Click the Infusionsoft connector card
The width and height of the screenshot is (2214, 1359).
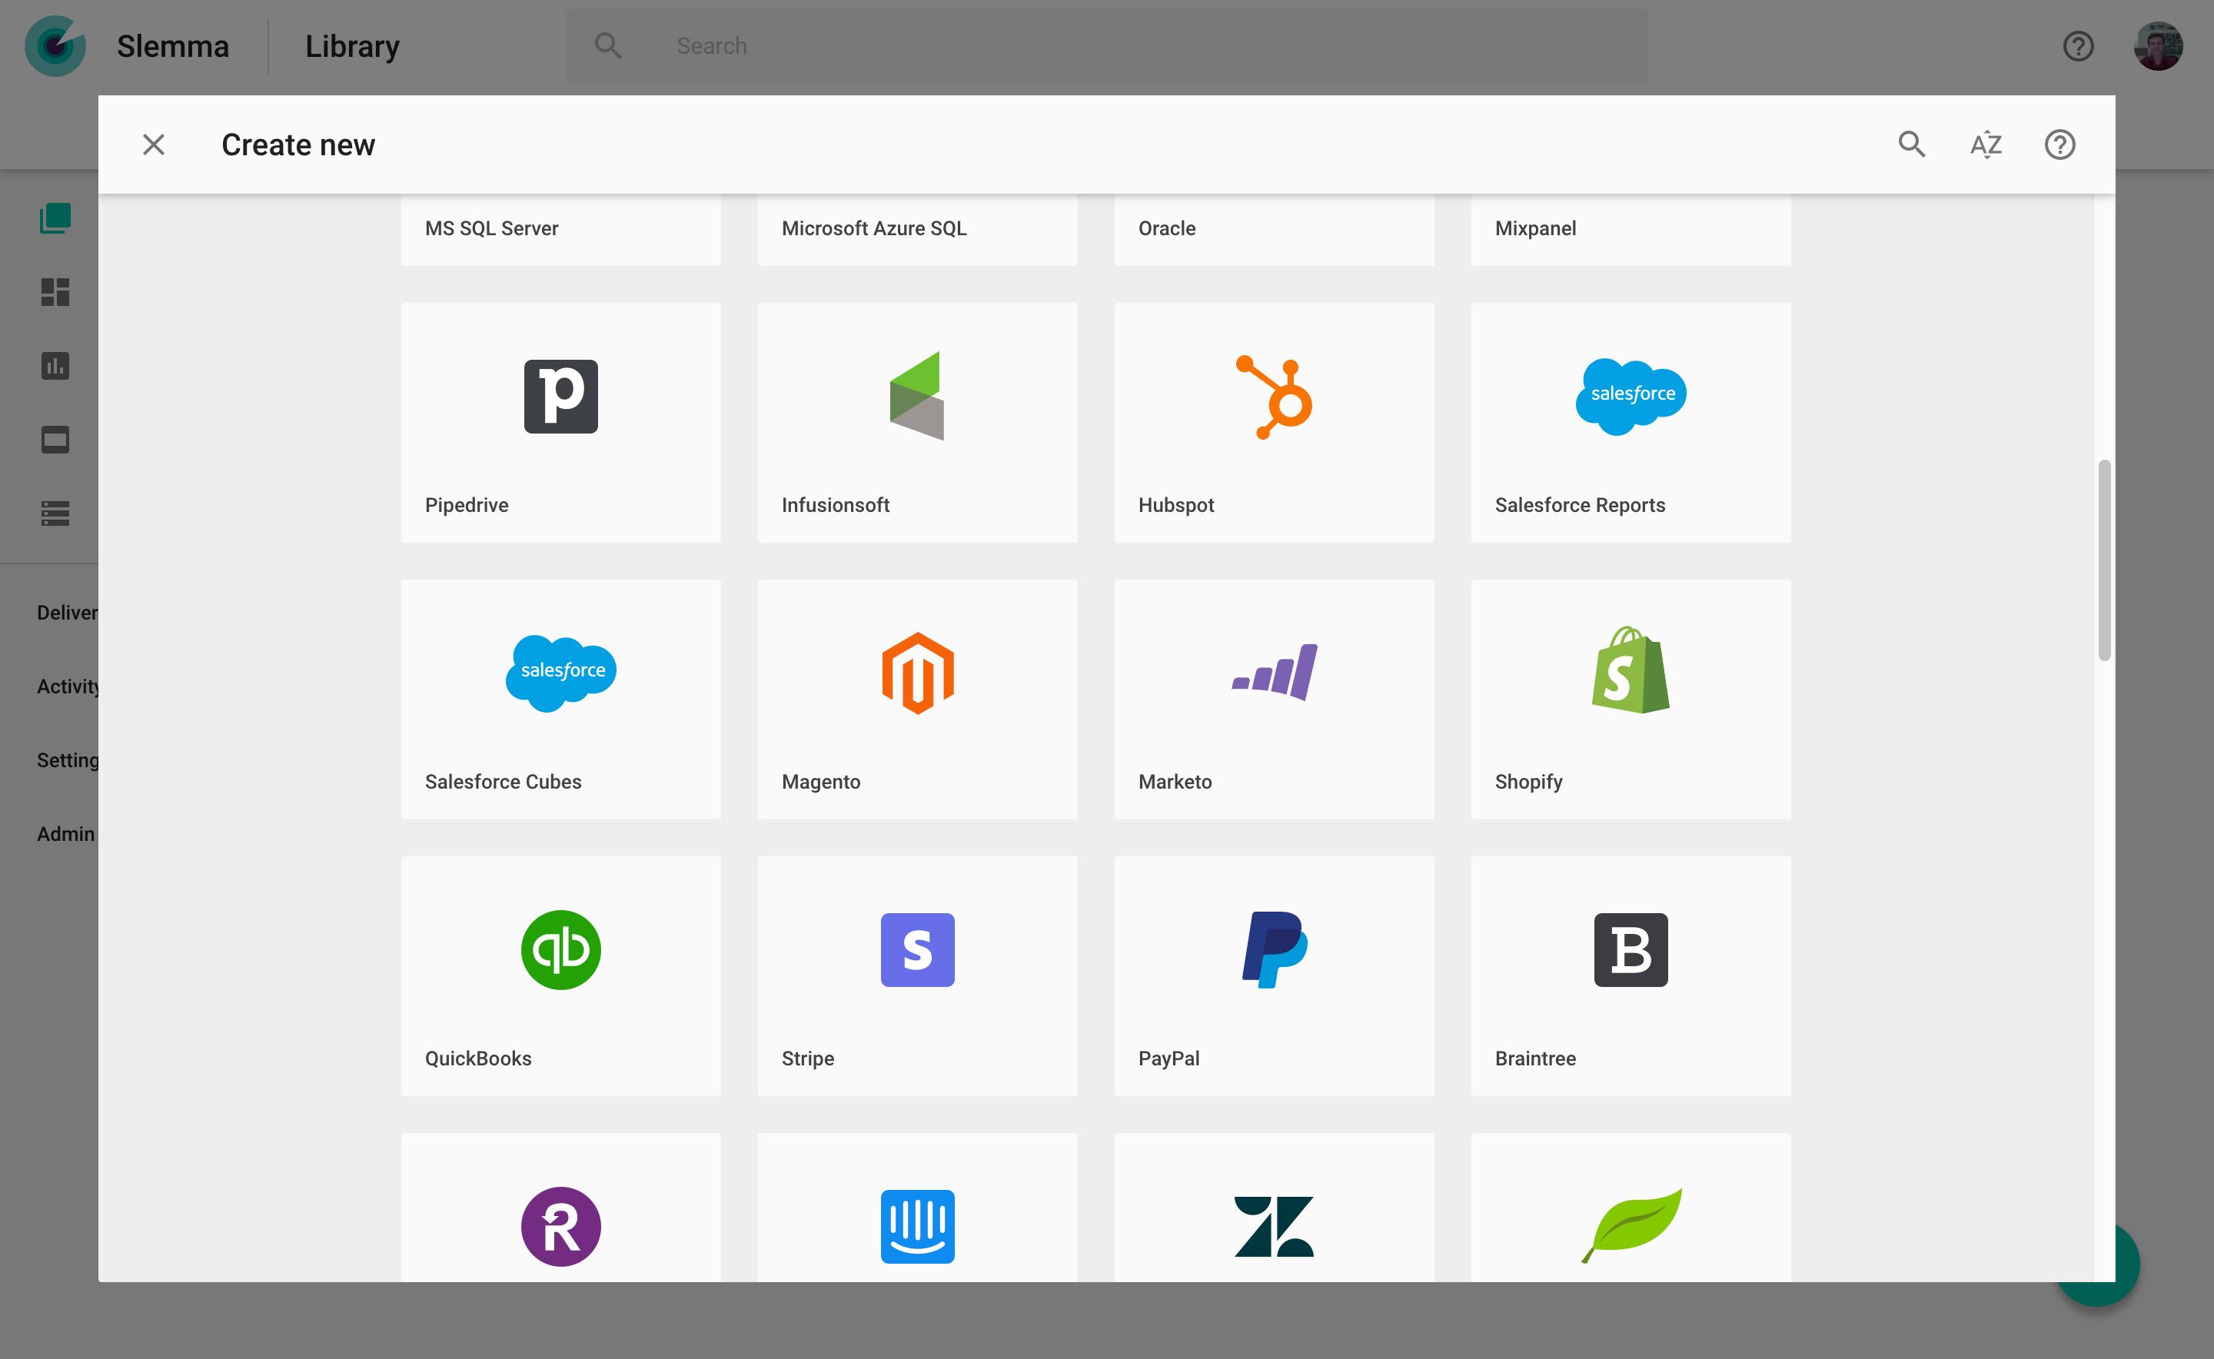(917, 421)
